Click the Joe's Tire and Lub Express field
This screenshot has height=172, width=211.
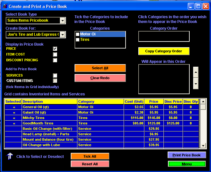pos(36,34)
